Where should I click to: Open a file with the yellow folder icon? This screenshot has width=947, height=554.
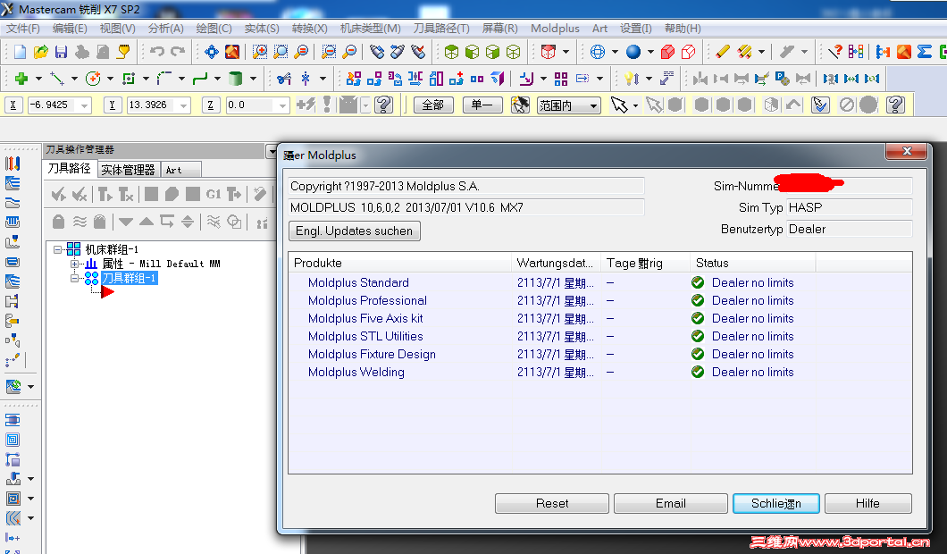click(40, 52)
